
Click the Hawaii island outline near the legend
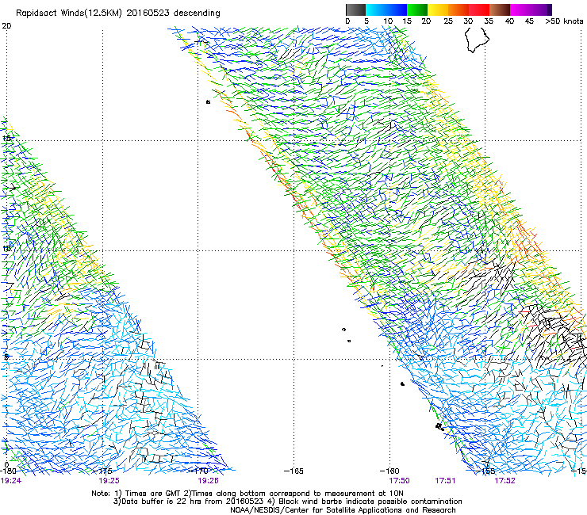pyautogui.click(x=477, y=40)
